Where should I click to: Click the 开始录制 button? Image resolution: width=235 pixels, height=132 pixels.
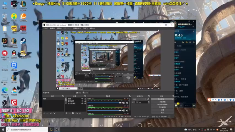click(x=162, y=102)
